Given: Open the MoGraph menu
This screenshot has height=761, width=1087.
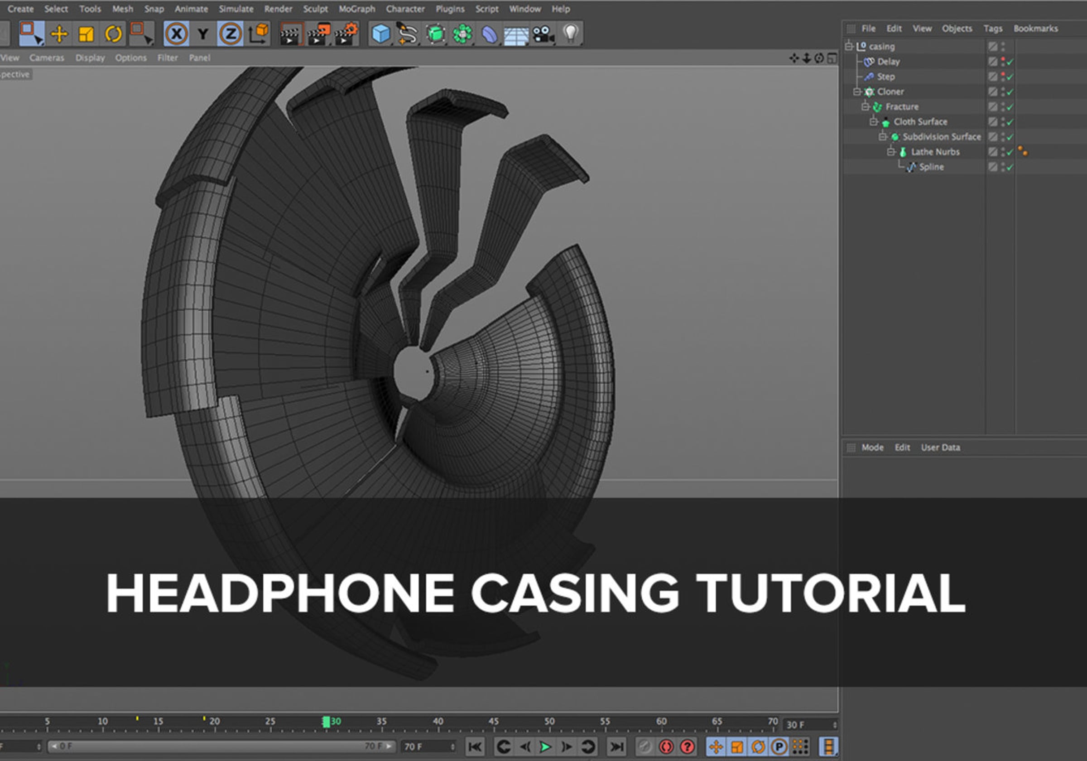Looking at the screenshot, I should pyautogui.click(x=356, y=9).
